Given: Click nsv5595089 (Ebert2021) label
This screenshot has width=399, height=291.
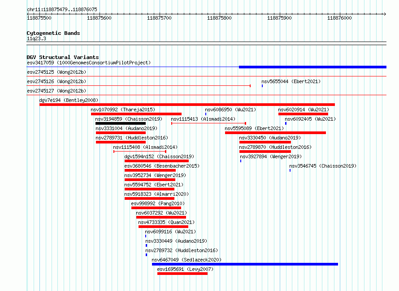Looking at the screenshot, I should [x=254, y=128].
